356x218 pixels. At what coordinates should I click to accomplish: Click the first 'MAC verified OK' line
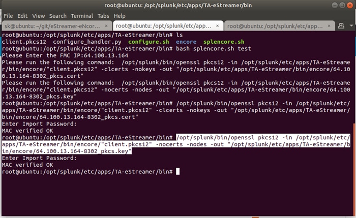(x=27, y=131)
